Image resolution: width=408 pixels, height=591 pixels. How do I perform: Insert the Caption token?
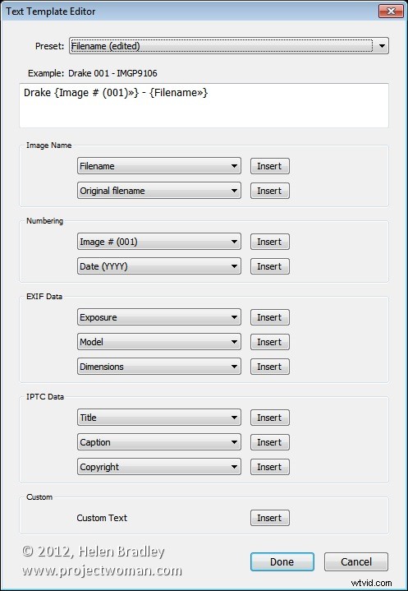(x=270, y=442)
